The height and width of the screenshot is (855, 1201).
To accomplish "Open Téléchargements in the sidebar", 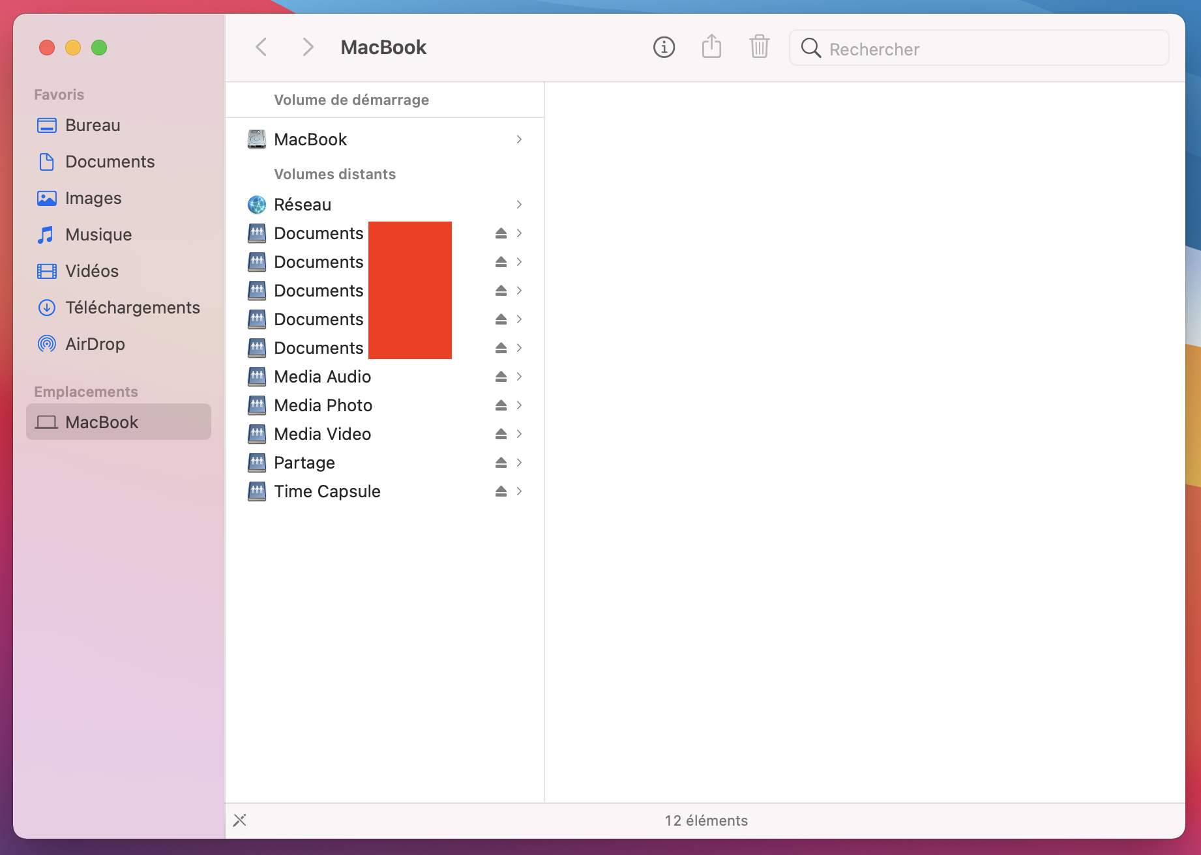I will (132, 308).
